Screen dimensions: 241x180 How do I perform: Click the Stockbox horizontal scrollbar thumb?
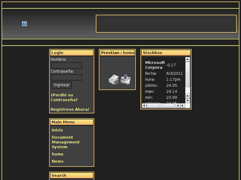coord(161,106)
